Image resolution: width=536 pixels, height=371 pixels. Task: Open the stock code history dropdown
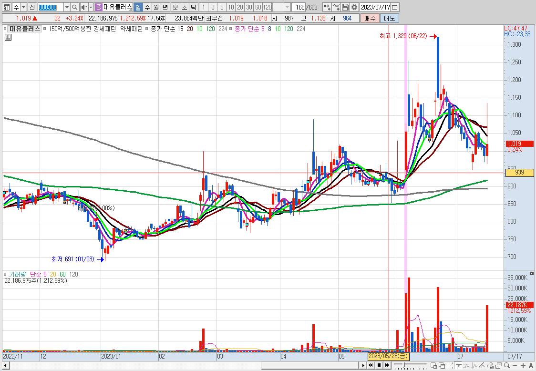tap(67, 7)
